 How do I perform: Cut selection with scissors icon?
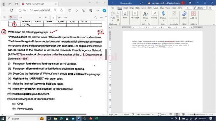pyautogui.click(x=118, y=13)
